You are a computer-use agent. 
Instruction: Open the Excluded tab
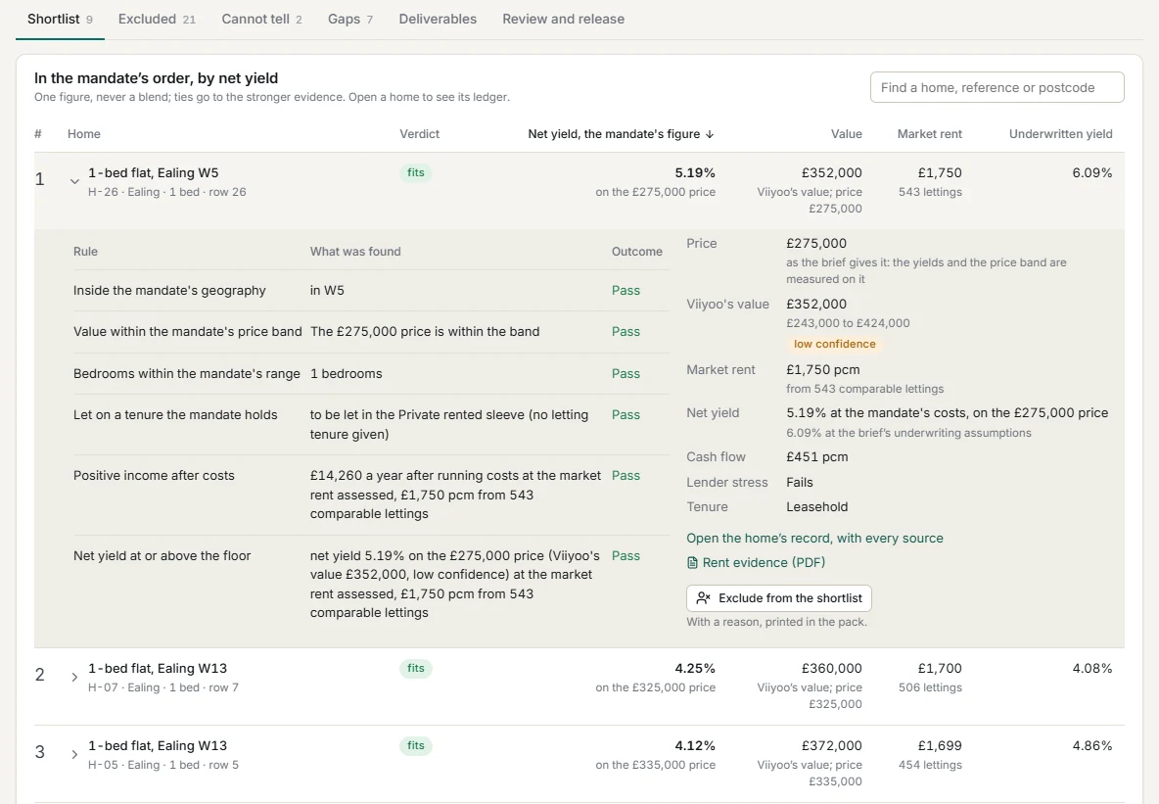157,20
